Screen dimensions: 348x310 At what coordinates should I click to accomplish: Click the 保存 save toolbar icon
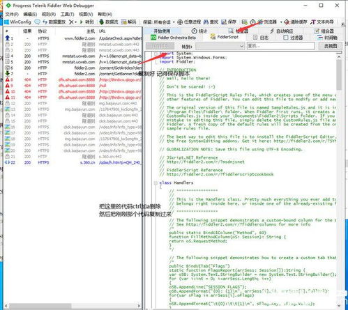[224, 22]
